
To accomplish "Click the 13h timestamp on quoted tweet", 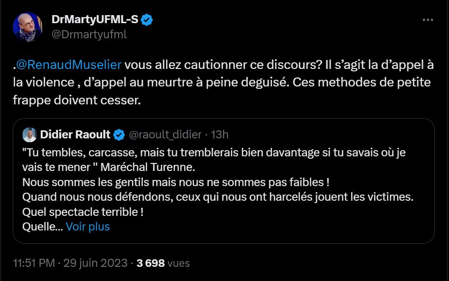I will coord(220,135).
